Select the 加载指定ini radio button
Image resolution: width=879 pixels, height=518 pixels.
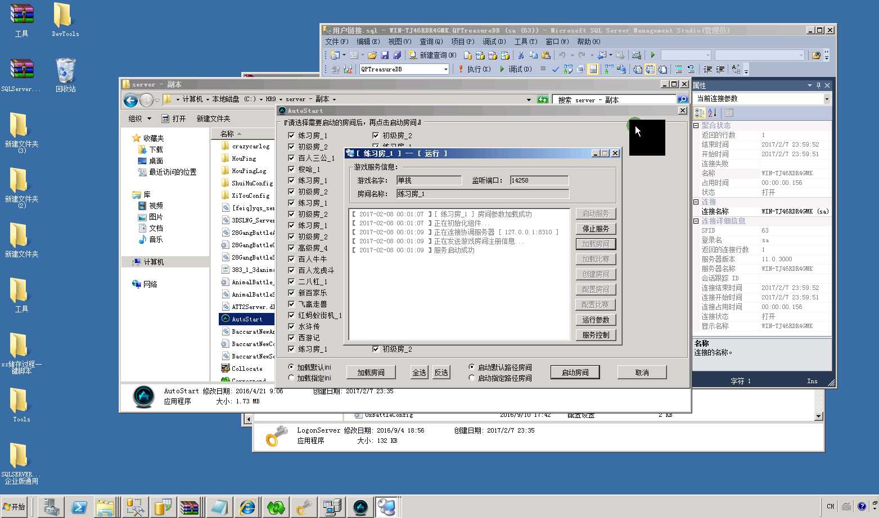(291, 378)
